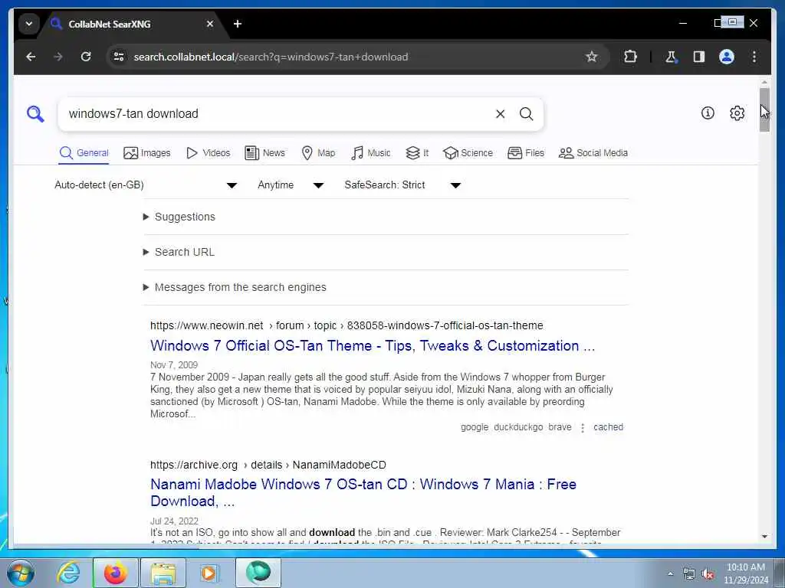The width and height of the screenshot is (785, 588).
Task: Open Windows Media Player from taskbar
Action: point(209,573)
